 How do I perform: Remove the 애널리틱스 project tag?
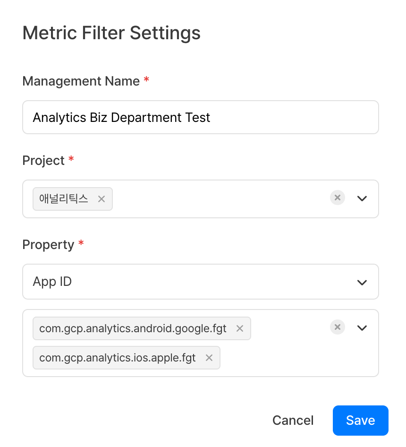pyautogui.click(x=101, y=199)
